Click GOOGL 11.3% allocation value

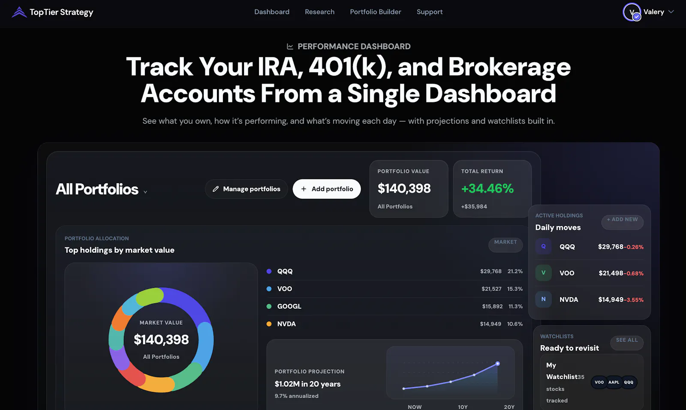(515, 306)
